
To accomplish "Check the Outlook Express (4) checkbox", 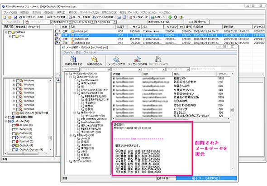I will tap(14, 150).
